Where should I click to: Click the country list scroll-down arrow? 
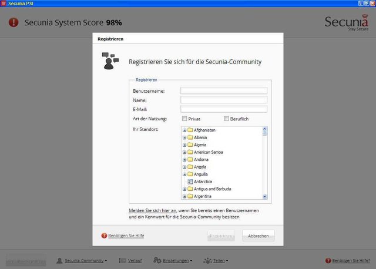(x=265, y=197)
